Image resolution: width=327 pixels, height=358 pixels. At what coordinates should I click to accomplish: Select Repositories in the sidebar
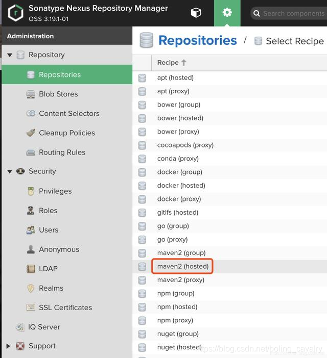click(x=67, y=74)
